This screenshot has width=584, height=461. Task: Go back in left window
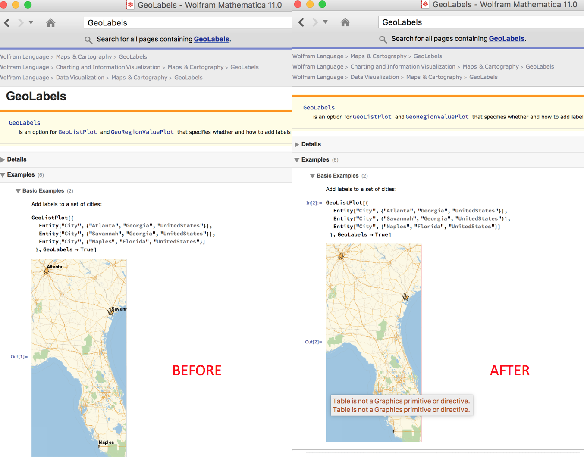tap(7, 23)
